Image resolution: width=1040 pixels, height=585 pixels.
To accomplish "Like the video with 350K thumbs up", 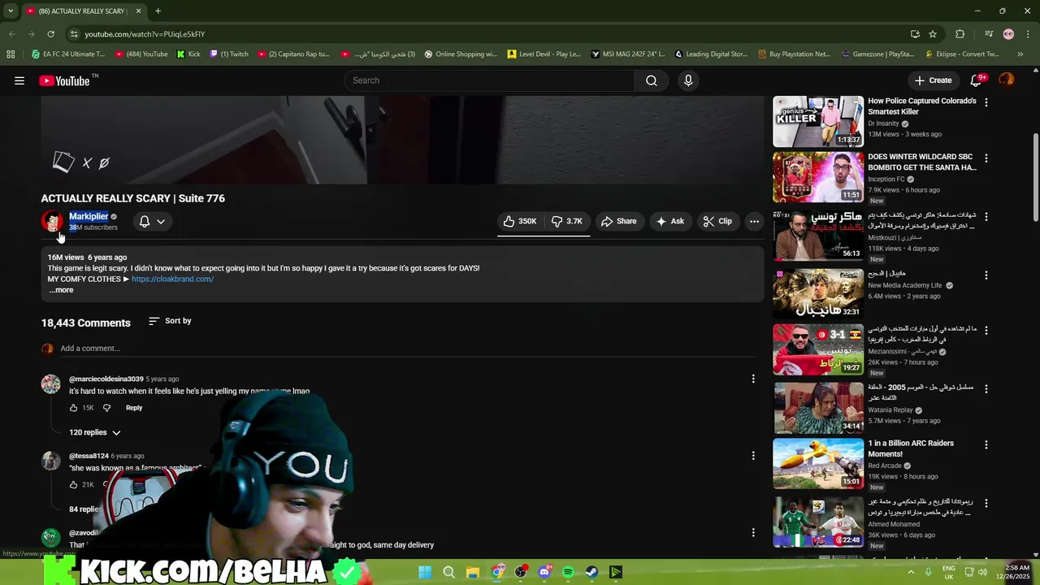I will 520,221.
